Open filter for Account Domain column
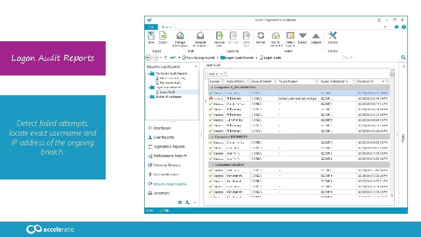 pos(275,82)
